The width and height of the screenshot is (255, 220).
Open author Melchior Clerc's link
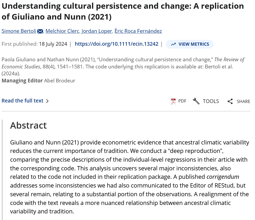62,31
